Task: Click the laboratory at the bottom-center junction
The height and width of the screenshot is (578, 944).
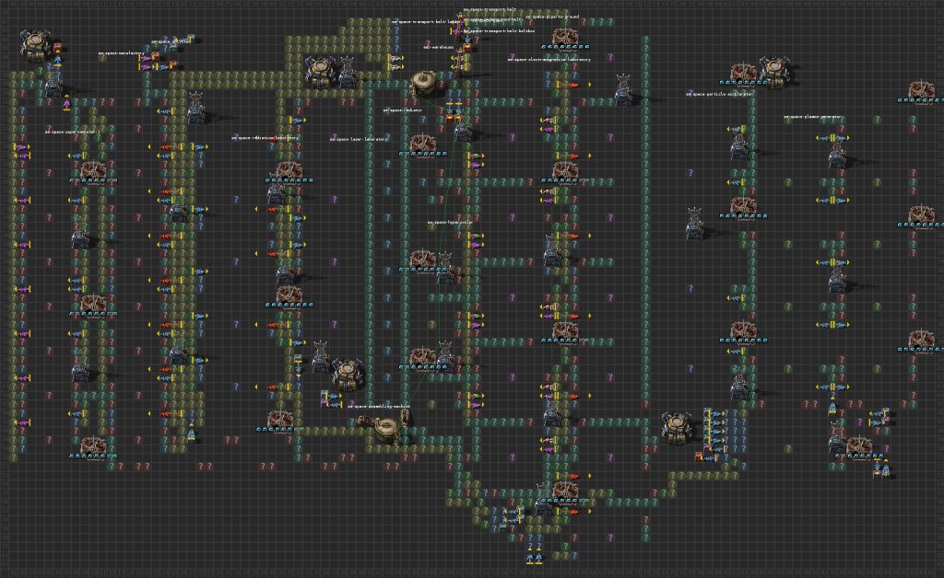Action: pyautogui.click(x=565, y=491)
